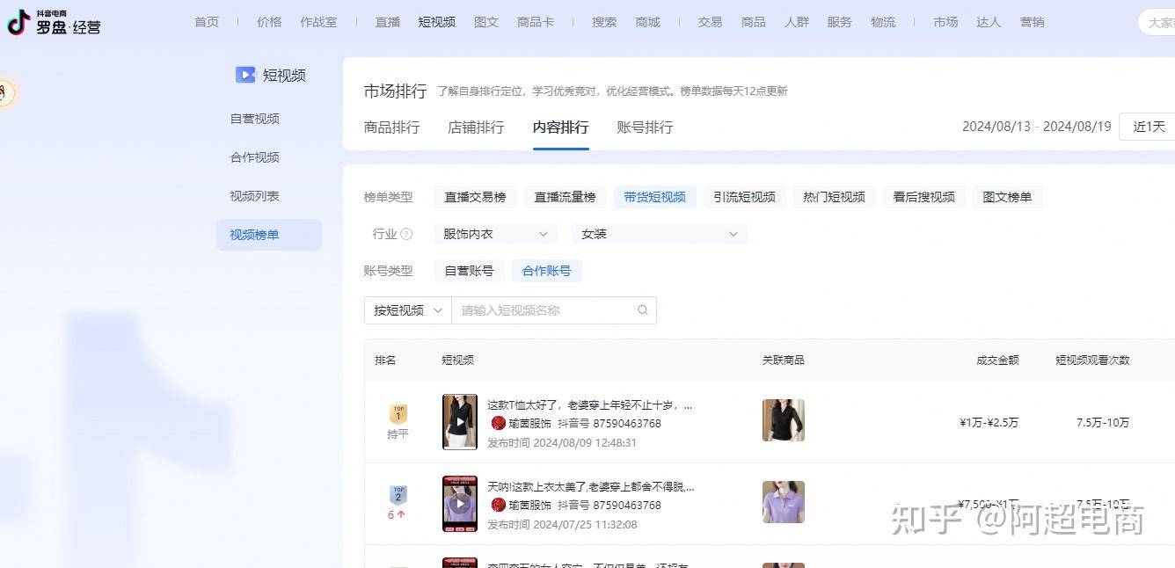1175x568 pixels.
Task: Open the 2024/08/13 - 2024/08/19 date picker
Action: click(x=1037, y=127)
